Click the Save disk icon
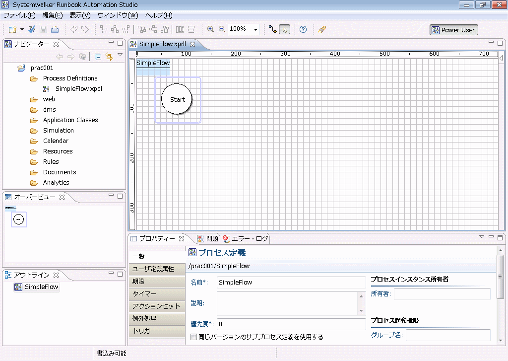The height and width of the screenshot is (361, 508). coord(43,29)
